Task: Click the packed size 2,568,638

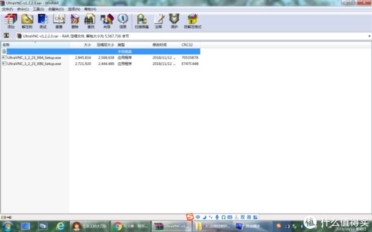Action: point(106,58)
